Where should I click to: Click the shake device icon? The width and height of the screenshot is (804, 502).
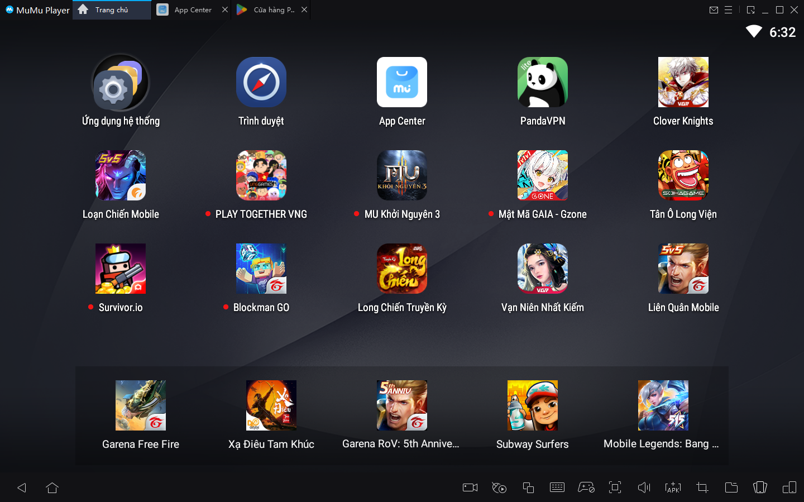click(x=760, y=487)
